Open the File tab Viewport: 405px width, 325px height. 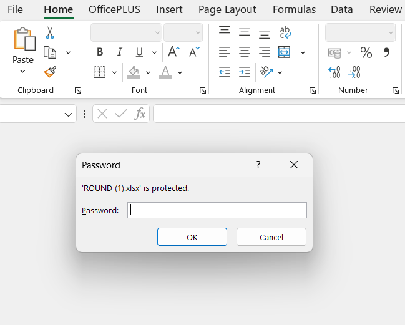click(15, 9)
